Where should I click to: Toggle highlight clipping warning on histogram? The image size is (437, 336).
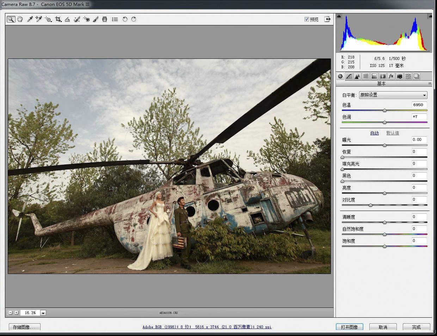[x=430, y=16]
